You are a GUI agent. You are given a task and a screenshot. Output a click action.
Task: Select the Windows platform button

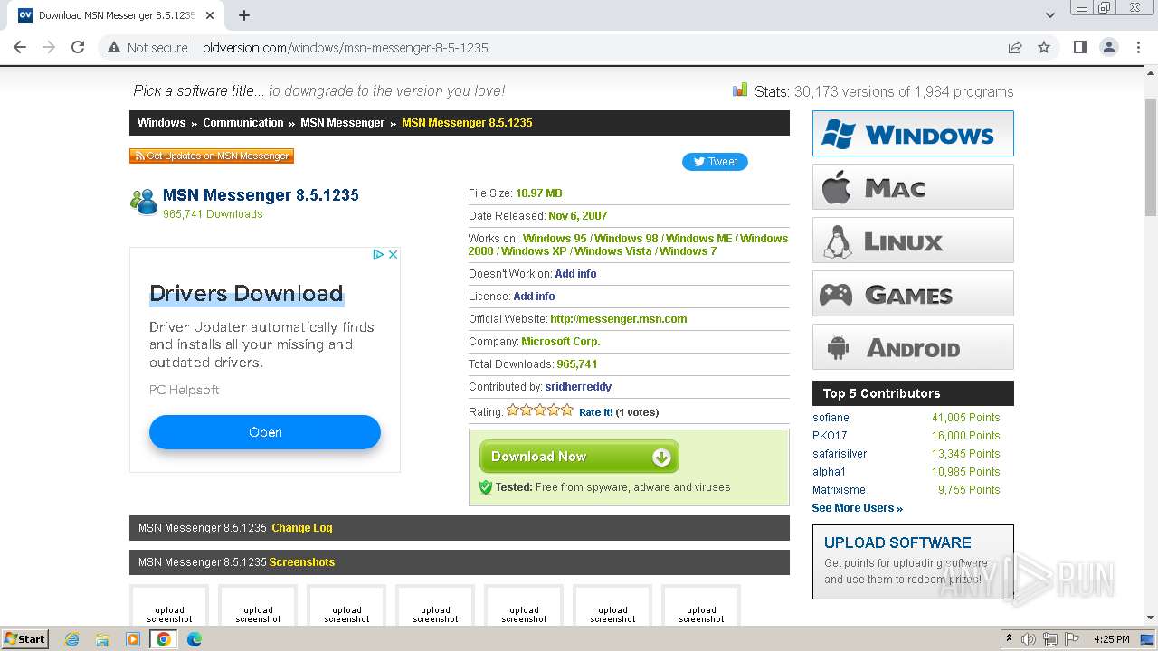(x=913, y=134)
